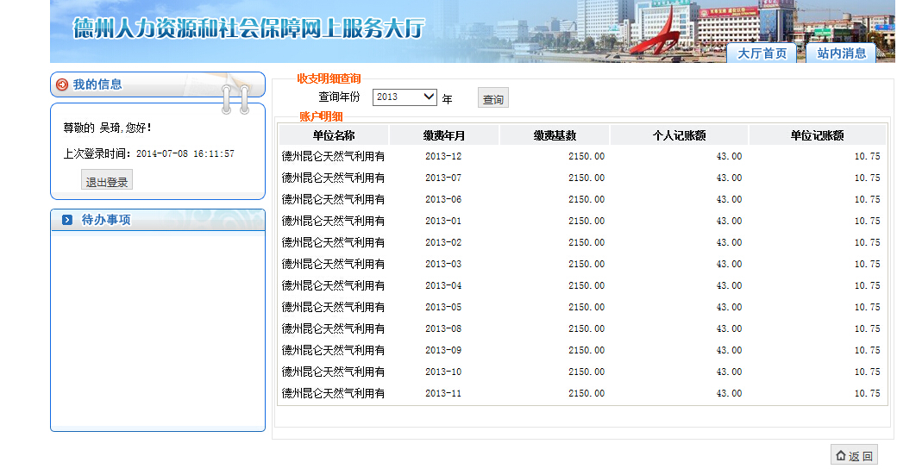Click the blue arrow icon beside 待办事项
The width and height of the screenshot is (897, 475).
(x=67, y=221)
